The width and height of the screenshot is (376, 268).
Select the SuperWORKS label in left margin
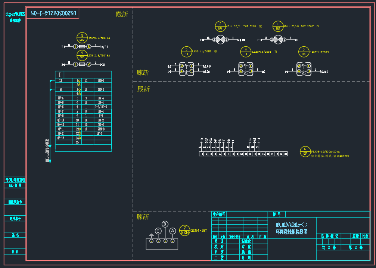[x=15, y=14]
